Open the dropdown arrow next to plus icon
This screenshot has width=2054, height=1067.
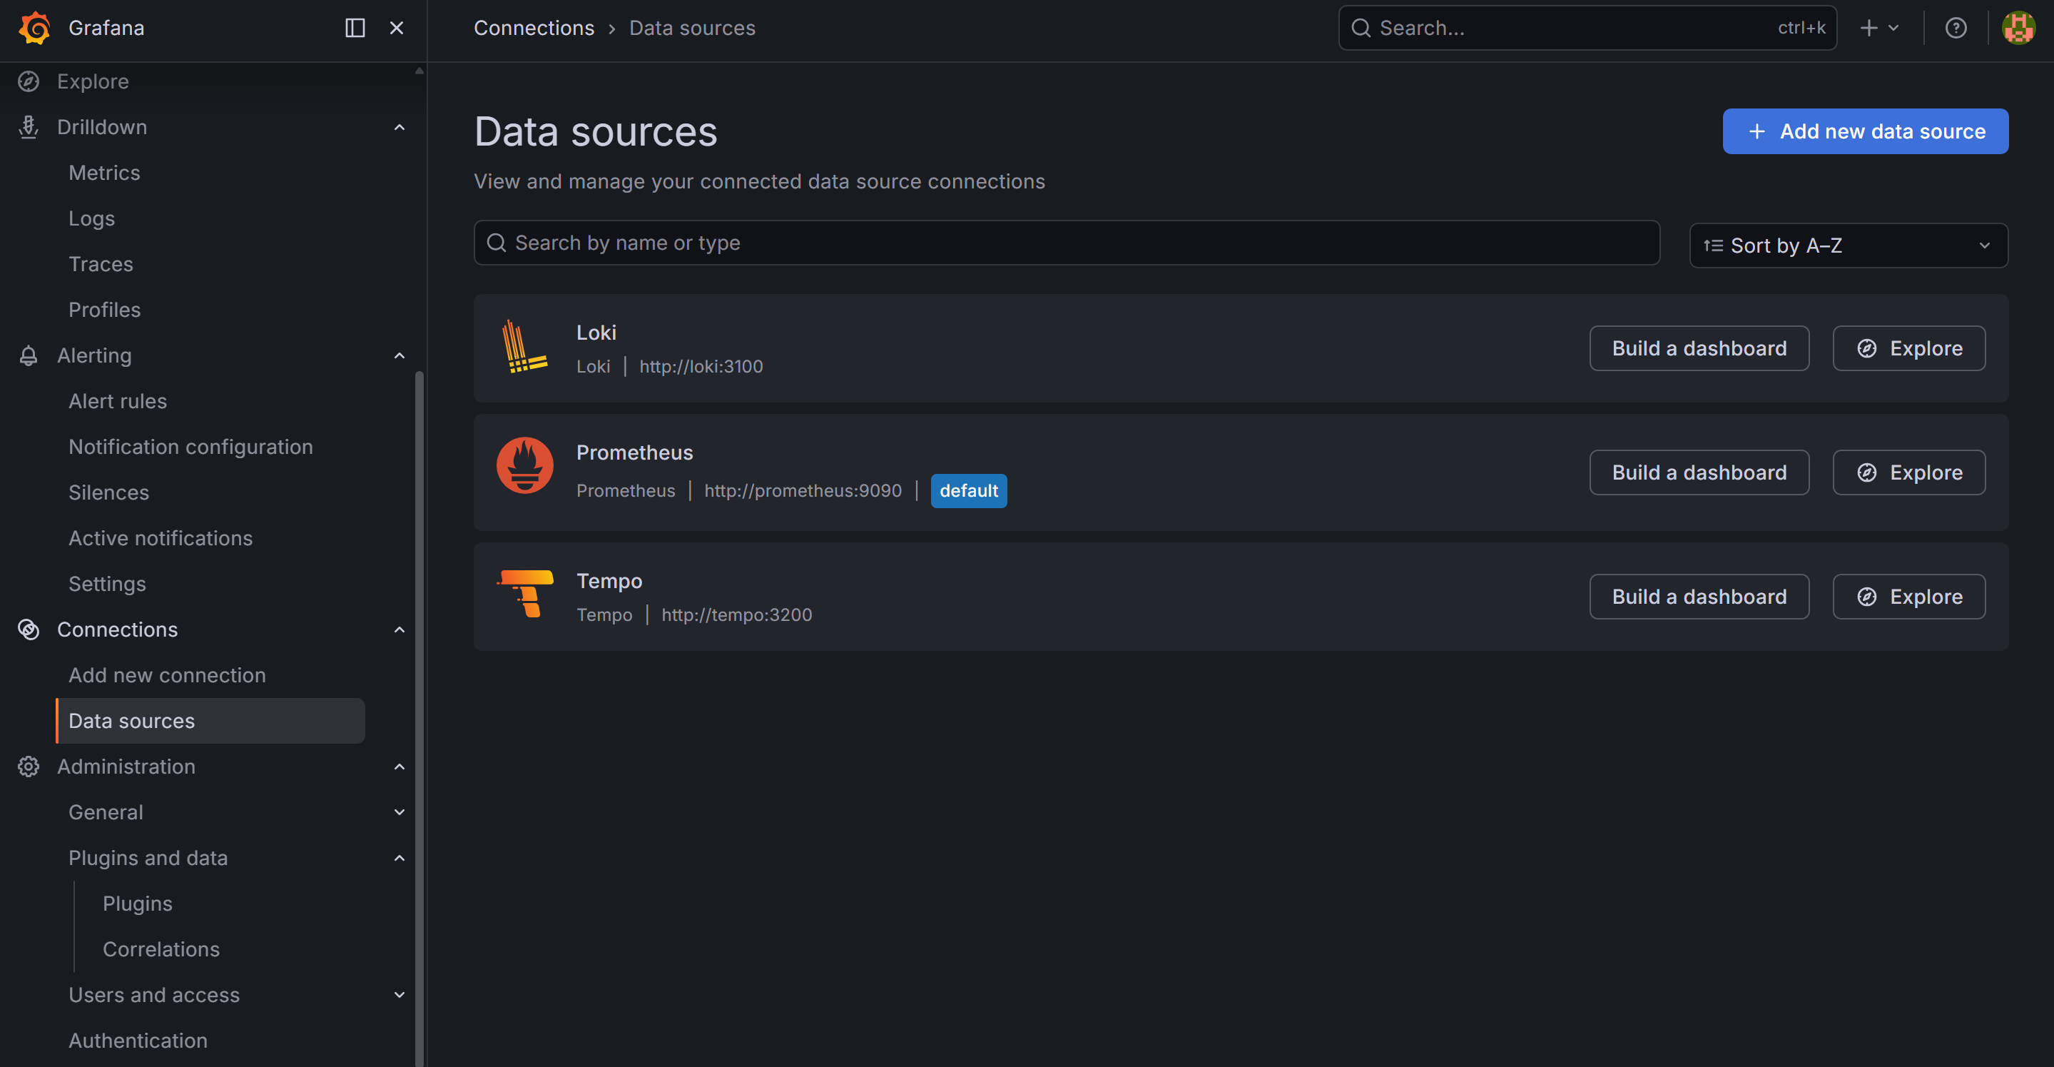[x=1893, y=28]
